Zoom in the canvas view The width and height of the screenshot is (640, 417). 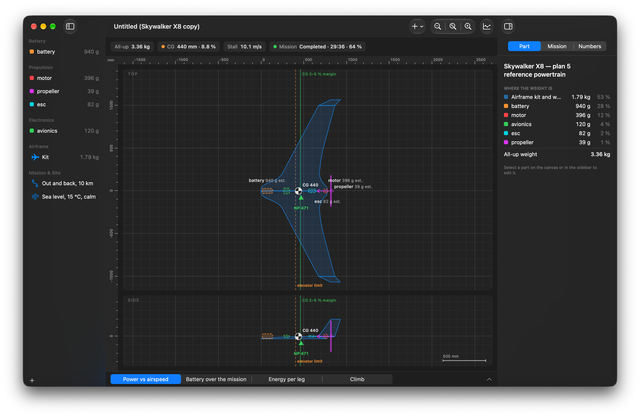(x=468, y=26)
